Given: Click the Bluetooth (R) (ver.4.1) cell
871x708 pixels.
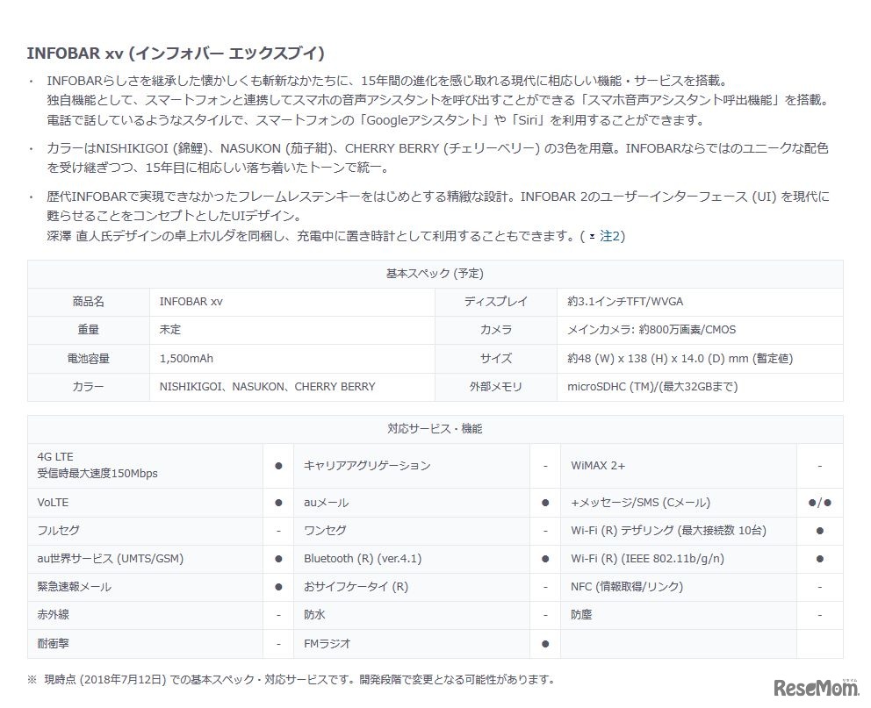Looking at the screenshot, I should click(x=412, y=560).
